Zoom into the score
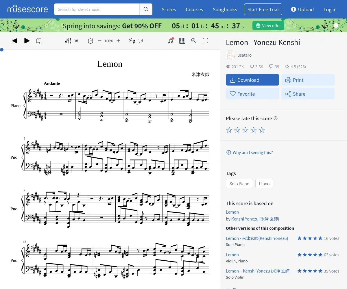Image resolution: width=347 pixels, height=289 pixels. [194, 41]
